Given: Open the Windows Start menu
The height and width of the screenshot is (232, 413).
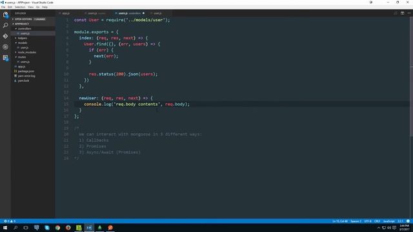Looking at the screenshot, I should pyautogui.click(x=5, y=227).
